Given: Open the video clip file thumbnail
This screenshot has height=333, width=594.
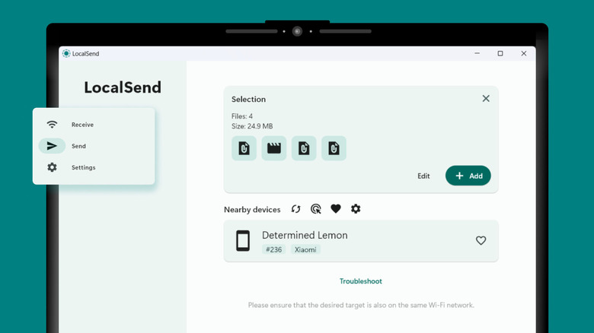Looking at the screenshot, I should click(x=274, y=148).
